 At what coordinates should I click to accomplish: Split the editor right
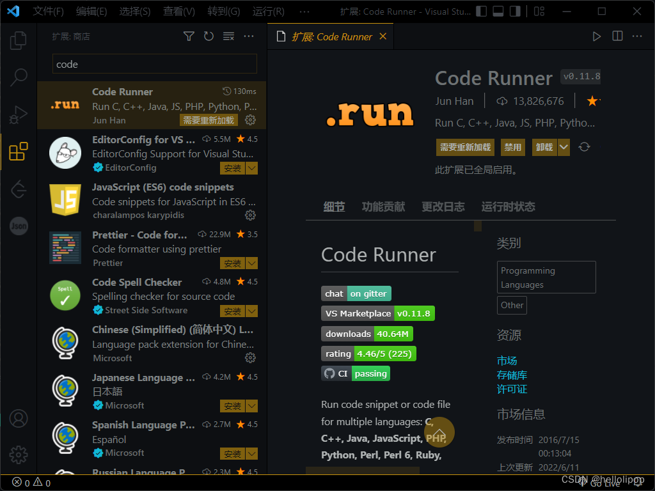617,36
